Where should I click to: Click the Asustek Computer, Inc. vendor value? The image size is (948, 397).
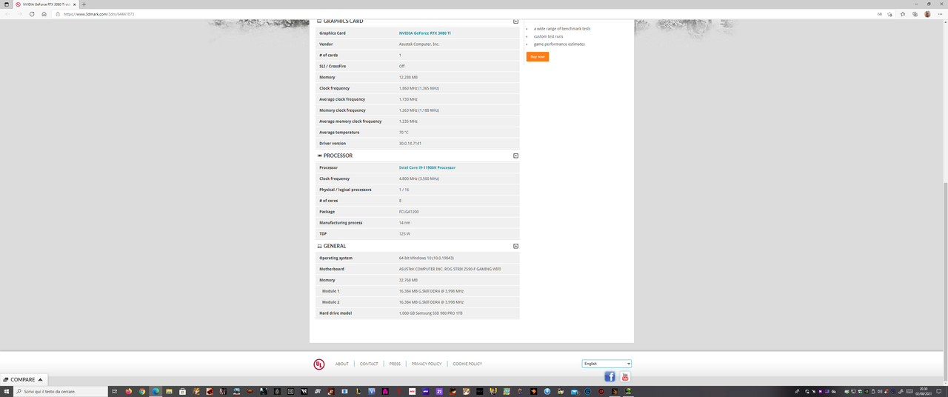419,44
